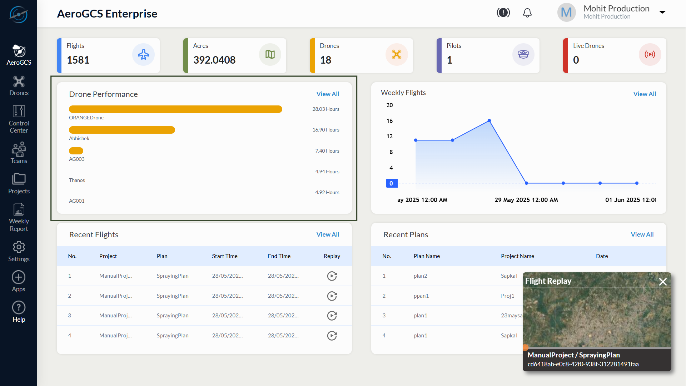
Task: Open the Weekly Report sidebar item
Action: pos(19,217)
